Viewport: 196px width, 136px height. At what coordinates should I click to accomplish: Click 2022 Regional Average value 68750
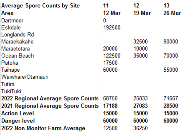pyautogui.click(x=110, y=99)
